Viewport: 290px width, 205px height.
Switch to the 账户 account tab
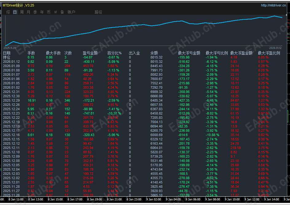71,12
